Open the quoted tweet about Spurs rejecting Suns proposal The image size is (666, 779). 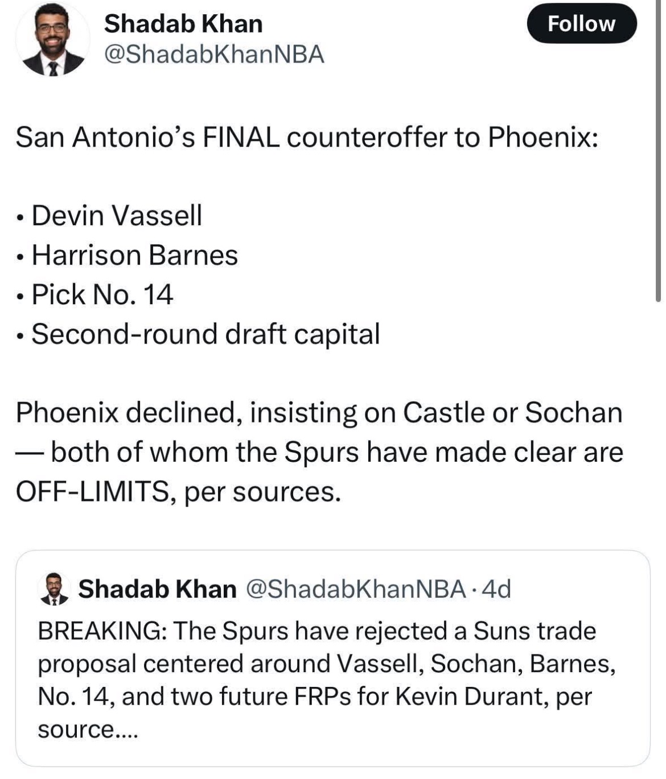[332, 658]
